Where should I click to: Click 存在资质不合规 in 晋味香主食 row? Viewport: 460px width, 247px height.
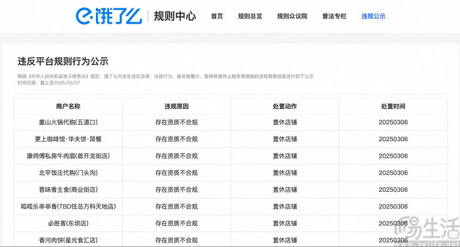pyautogui.click(x=176, y=189)
